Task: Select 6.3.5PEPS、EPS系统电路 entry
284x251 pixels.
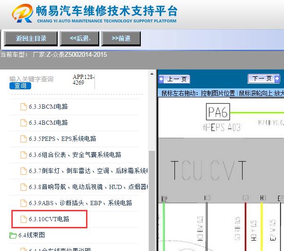Action: coord(62,139)
